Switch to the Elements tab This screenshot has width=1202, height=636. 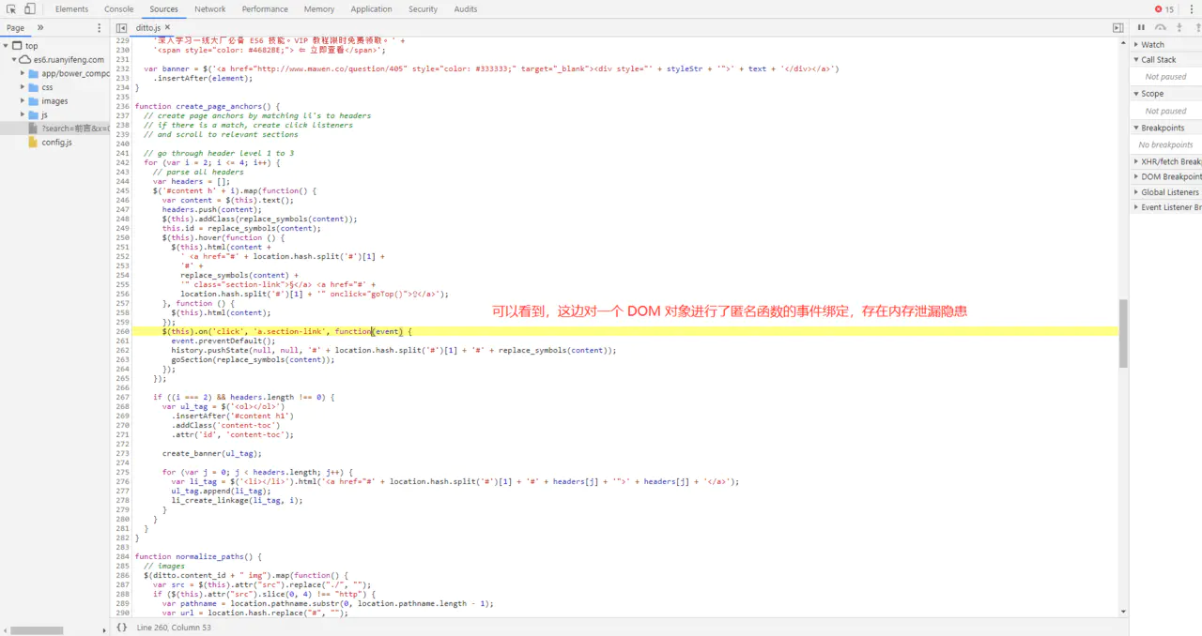pyautogui.click(x=71, y=9)
